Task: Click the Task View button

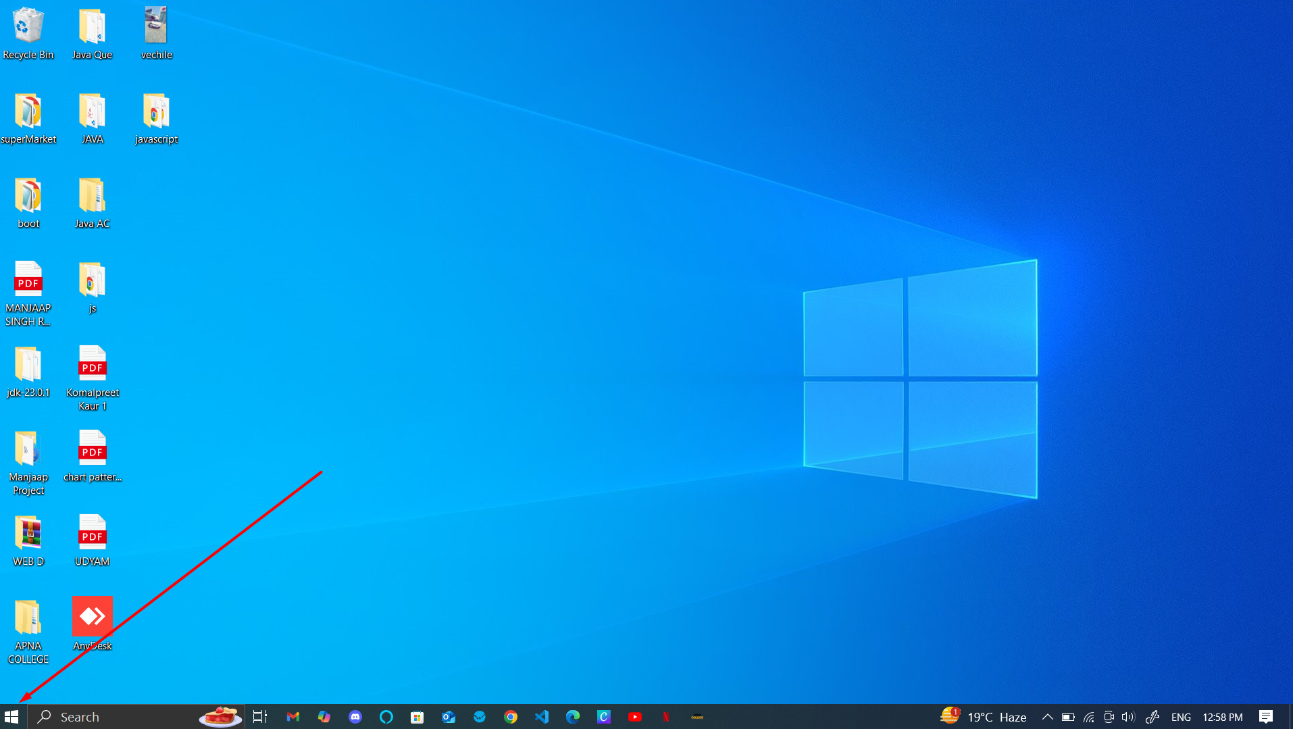Action: (260, 717)
